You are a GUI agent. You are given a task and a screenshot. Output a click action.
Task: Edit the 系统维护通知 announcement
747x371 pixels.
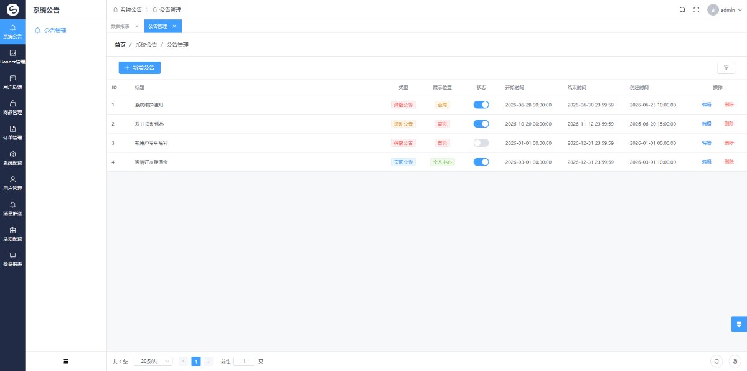pyautogui.click(x=707, y=105)
